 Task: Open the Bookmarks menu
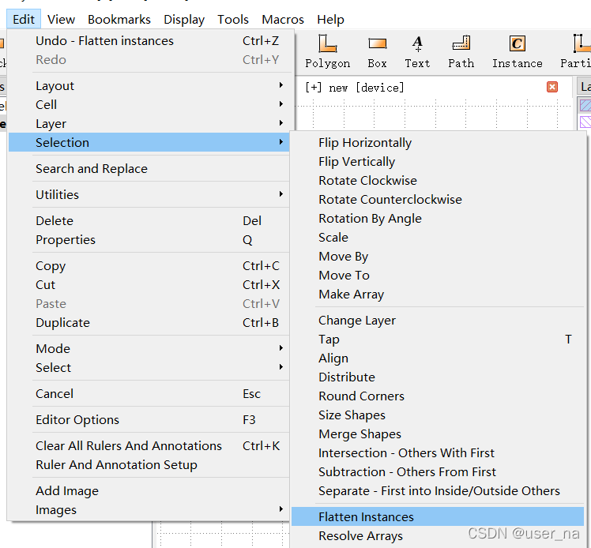point(119,19)
